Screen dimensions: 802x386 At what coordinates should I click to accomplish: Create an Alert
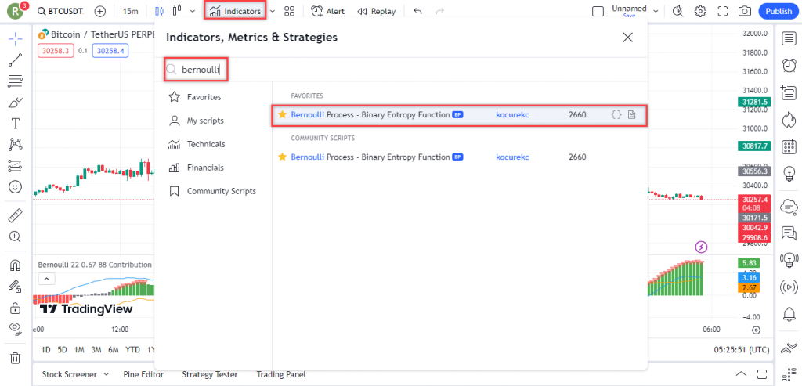328,11
